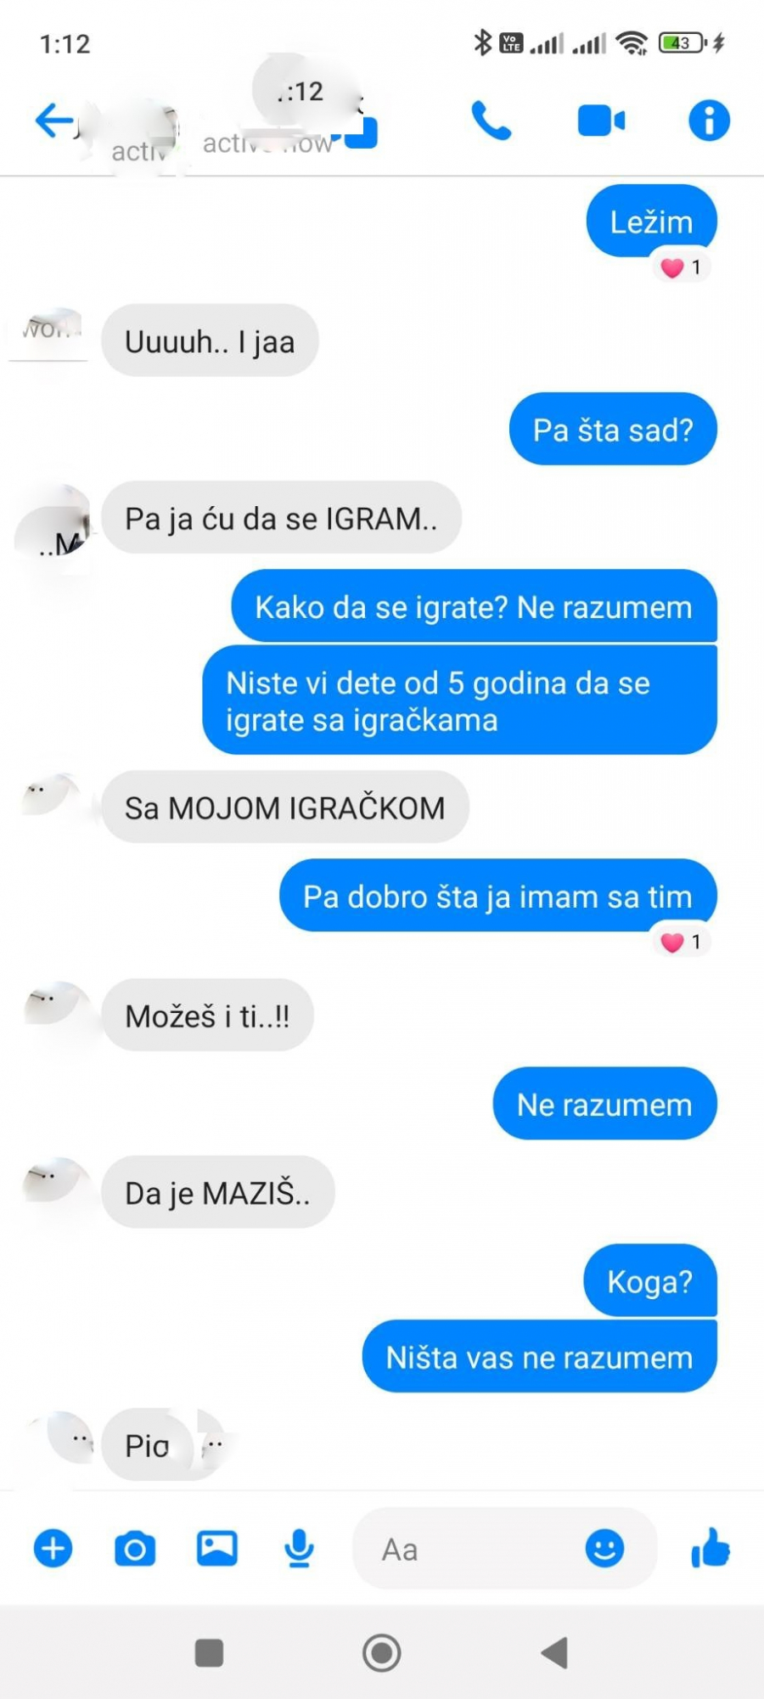The image size is (764, 1699).
Task: Open more options with the plus icon
Action: 53,1549
